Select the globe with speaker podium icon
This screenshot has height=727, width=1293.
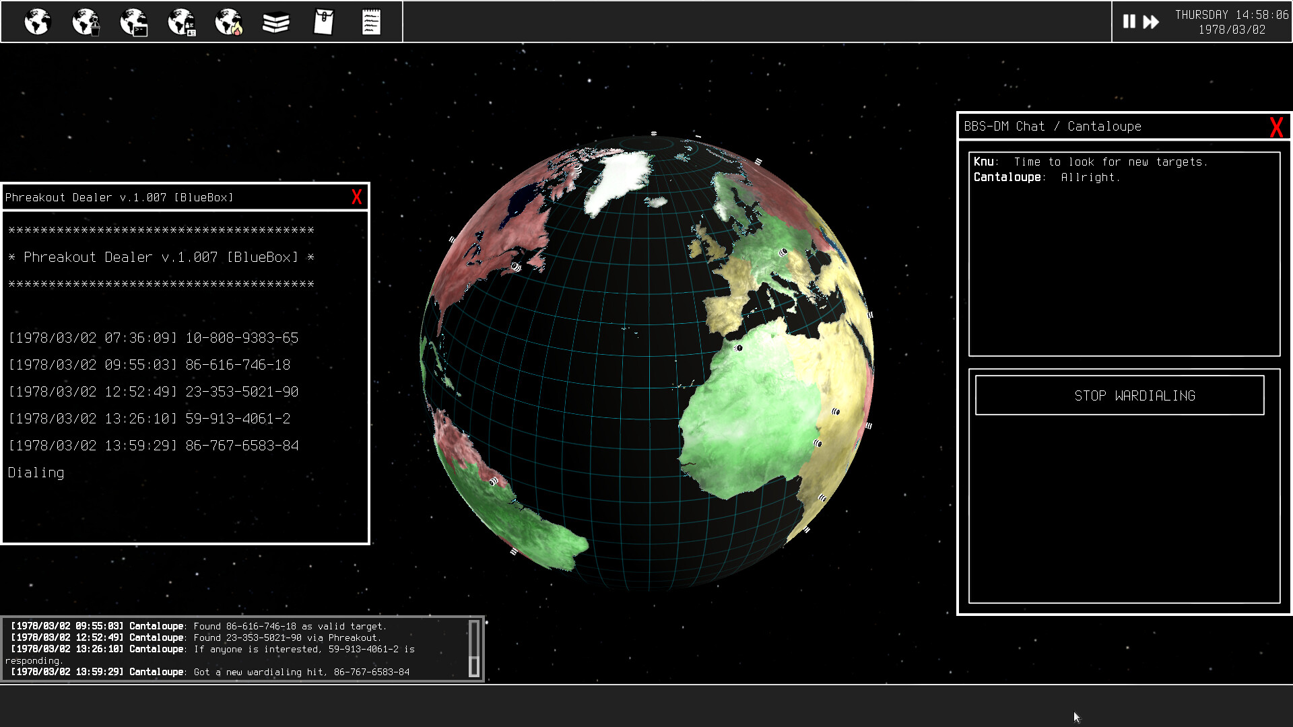point(84,22)
